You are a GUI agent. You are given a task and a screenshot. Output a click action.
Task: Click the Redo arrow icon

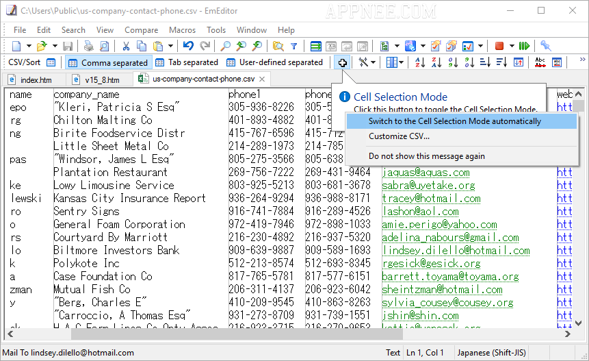[205, 46]
